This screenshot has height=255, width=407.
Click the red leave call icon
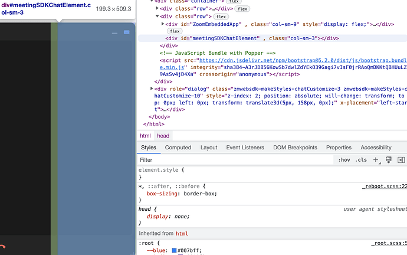click(2, 246)
